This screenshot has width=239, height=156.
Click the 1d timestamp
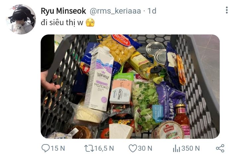point(152,11)
